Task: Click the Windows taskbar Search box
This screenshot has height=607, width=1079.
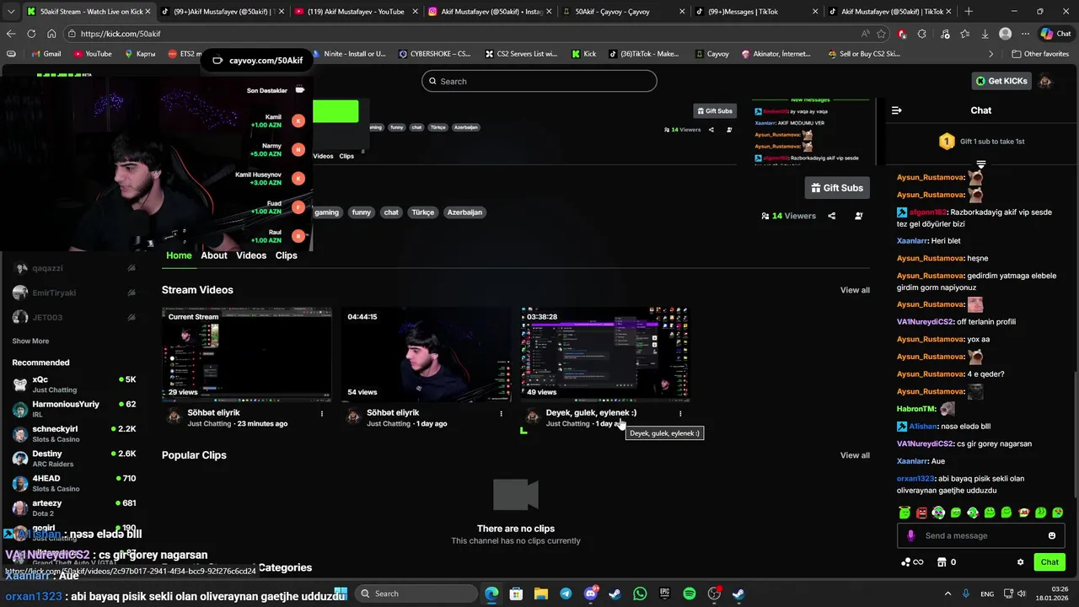Action: click(x=417, y=594)
